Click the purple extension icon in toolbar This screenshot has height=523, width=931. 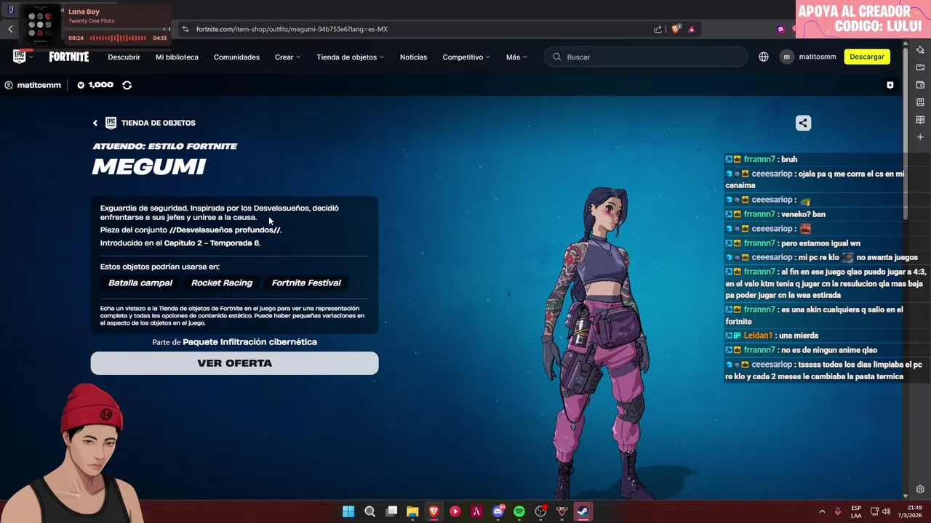780,29
